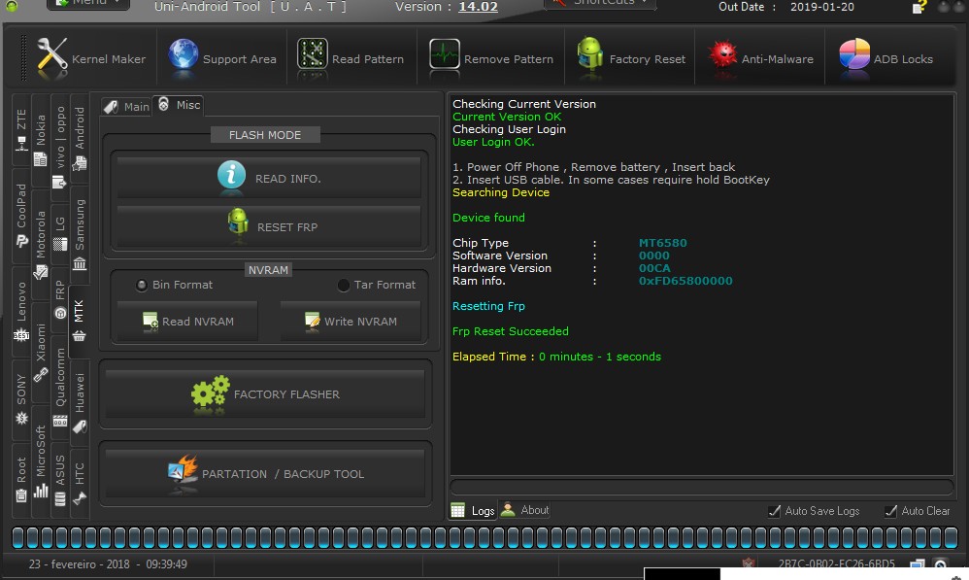969x580 pixels.
Task: Switch to the HTC vertical tab
Action: [80, 482]
